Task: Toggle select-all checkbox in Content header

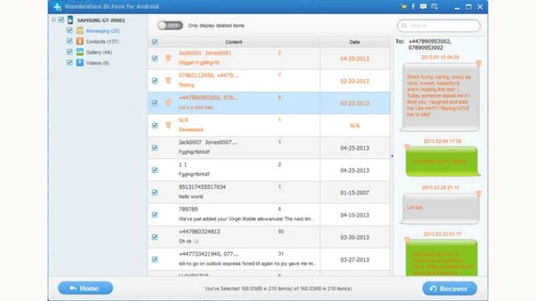Action: click(x=155, y=42)
